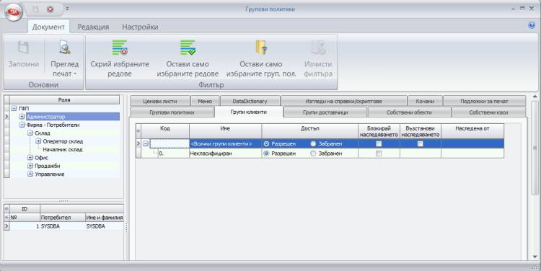541x271 pixels.
Task: Check Блокирай наследяването for Всички групи клиенти
Action: tap(379, 143)
